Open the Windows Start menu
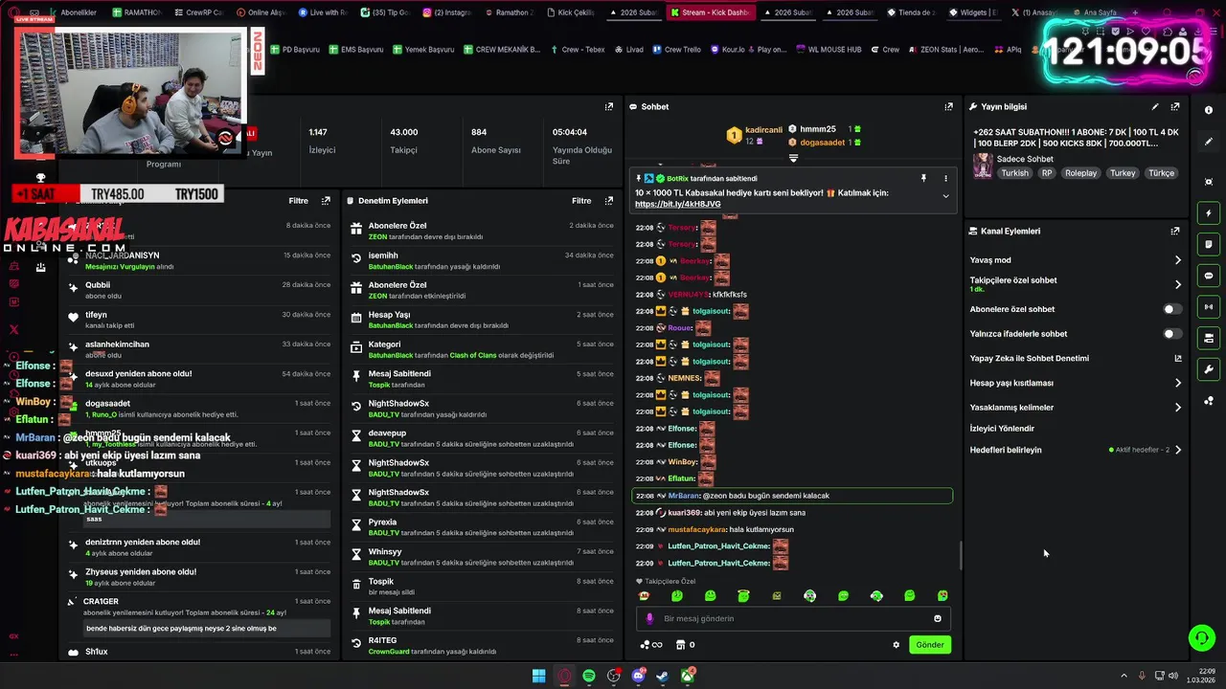 (539, 676)
